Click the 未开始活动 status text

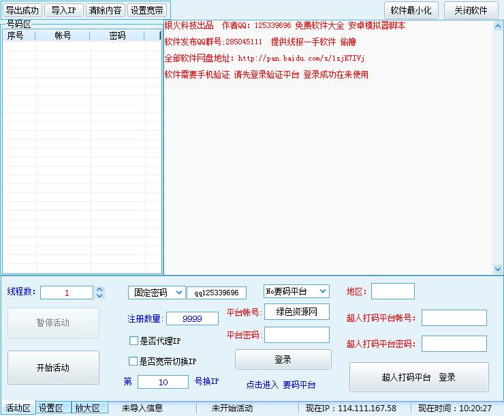[x=232, y=408]
